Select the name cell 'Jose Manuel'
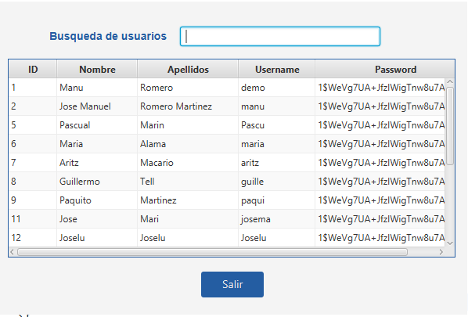Screen dimensions: 468x317 (97, 106)
